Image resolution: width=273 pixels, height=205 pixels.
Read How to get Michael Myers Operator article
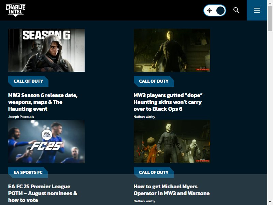[x=172, y=190]
